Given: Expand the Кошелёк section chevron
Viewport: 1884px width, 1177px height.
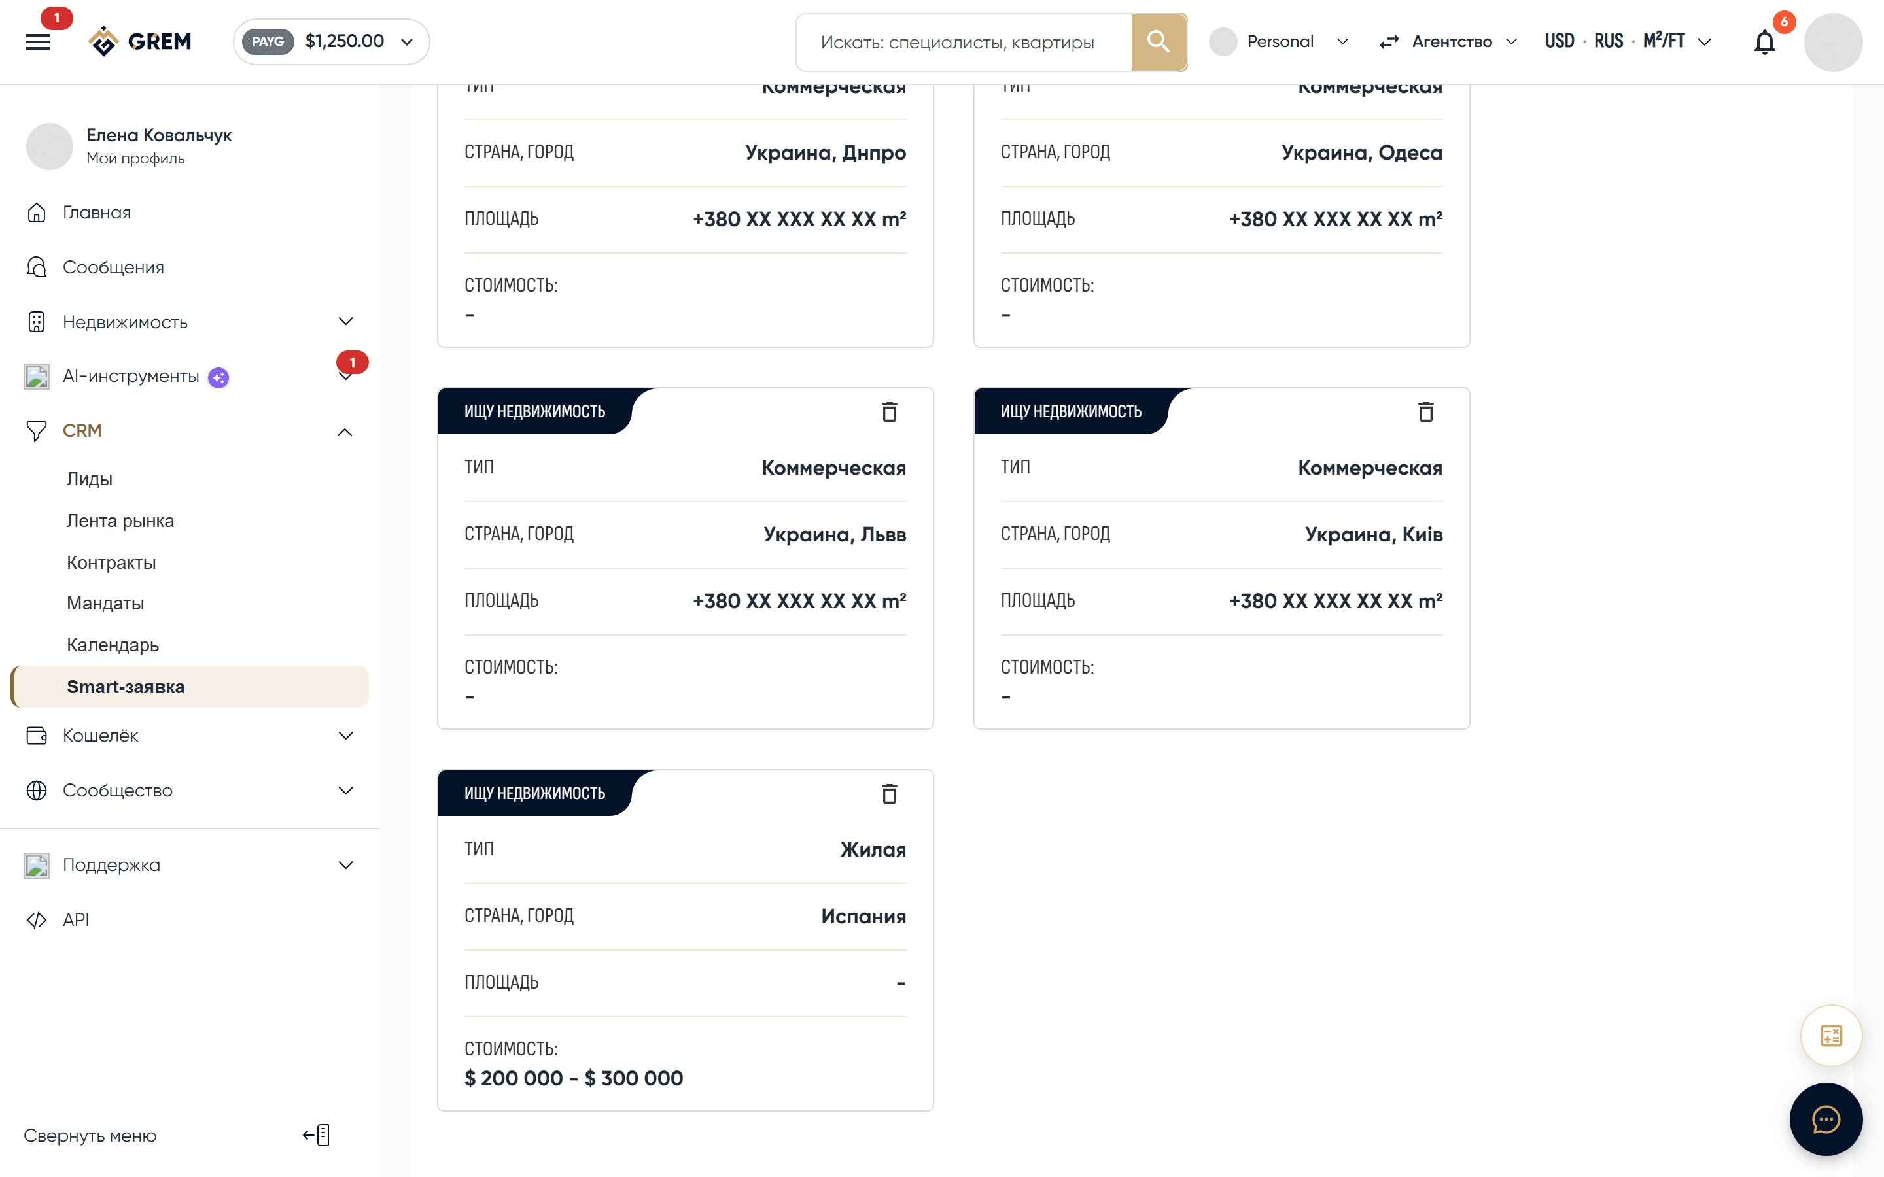Looking at the screenshot, I should (x=345, y=736).
